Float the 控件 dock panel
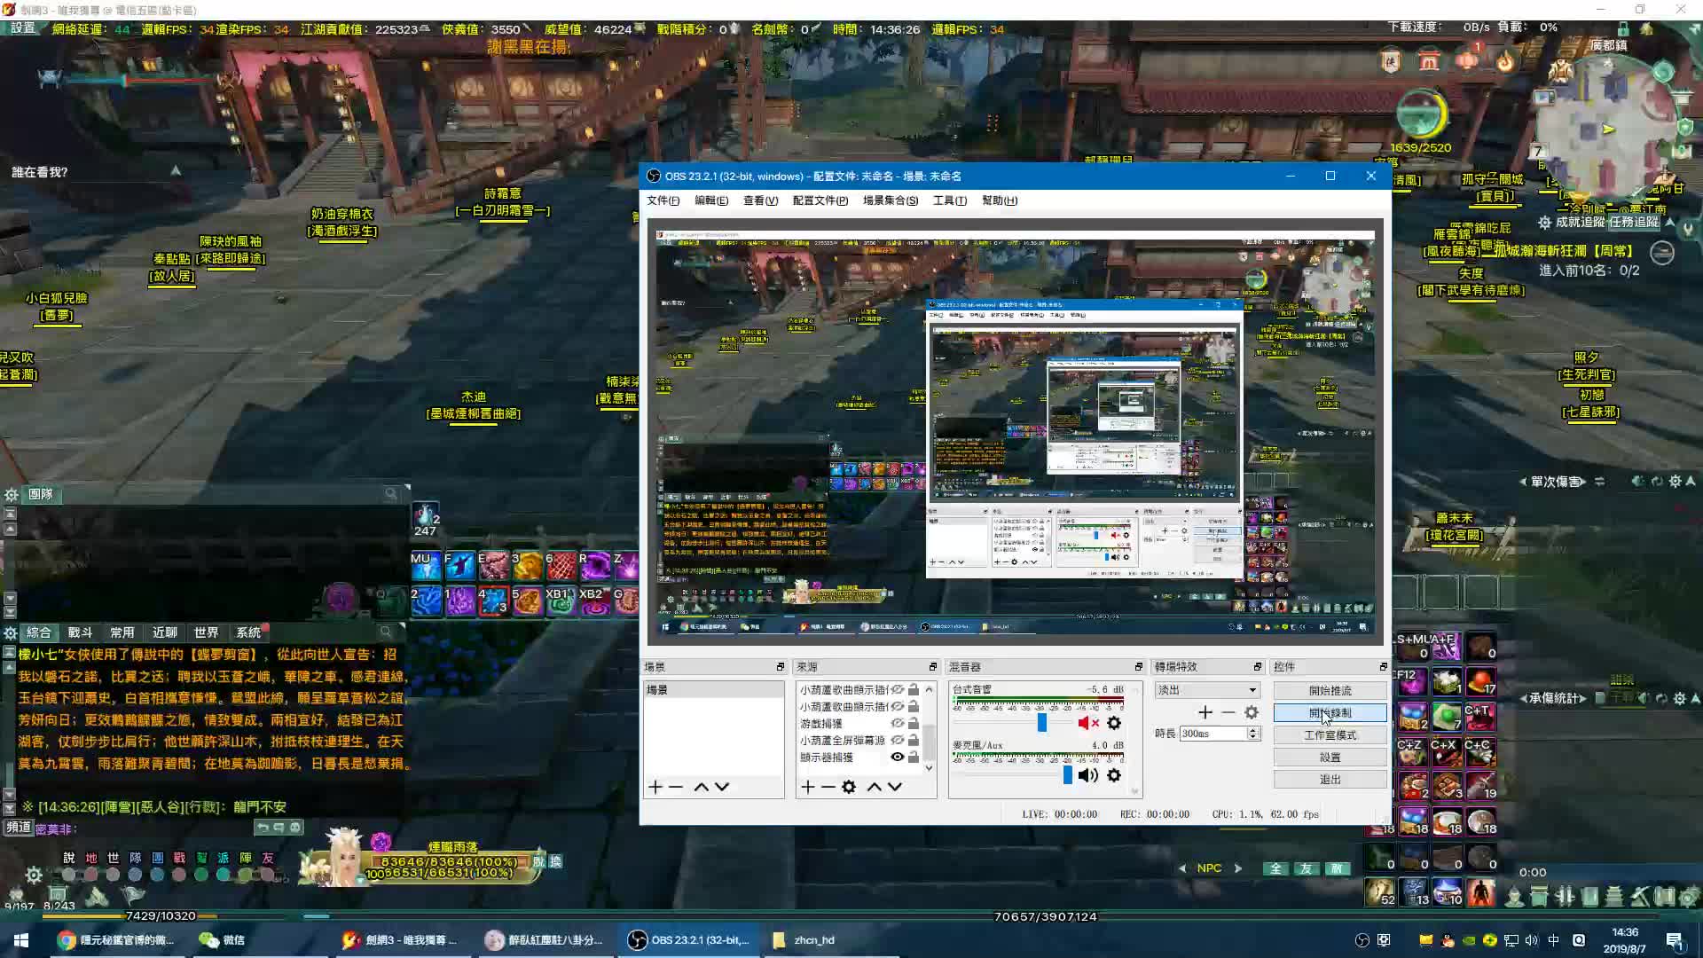 point(1384,666)
